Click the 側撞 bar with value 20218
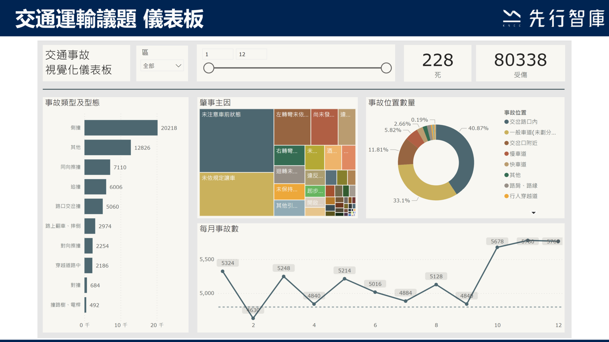This screenshot has height=342, width=609. tap(121, 128)
